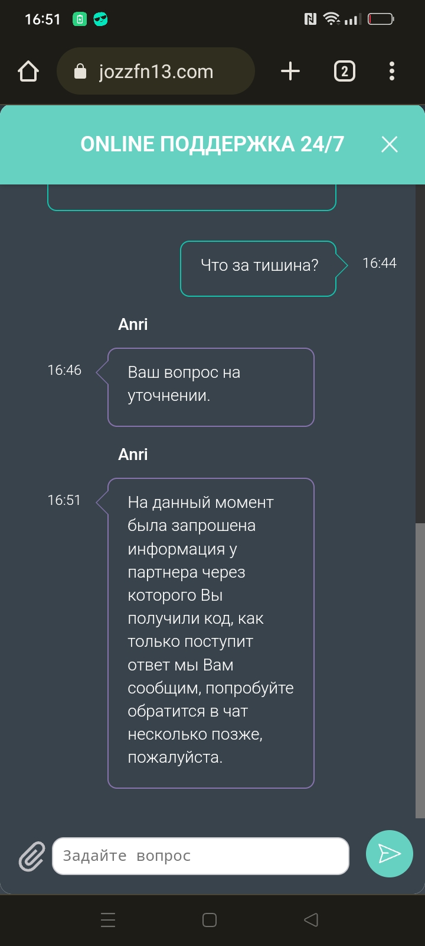Screen dimensions: 425x946
Task: Open the browser three-dot menu
Action: (x=392, y=72)
